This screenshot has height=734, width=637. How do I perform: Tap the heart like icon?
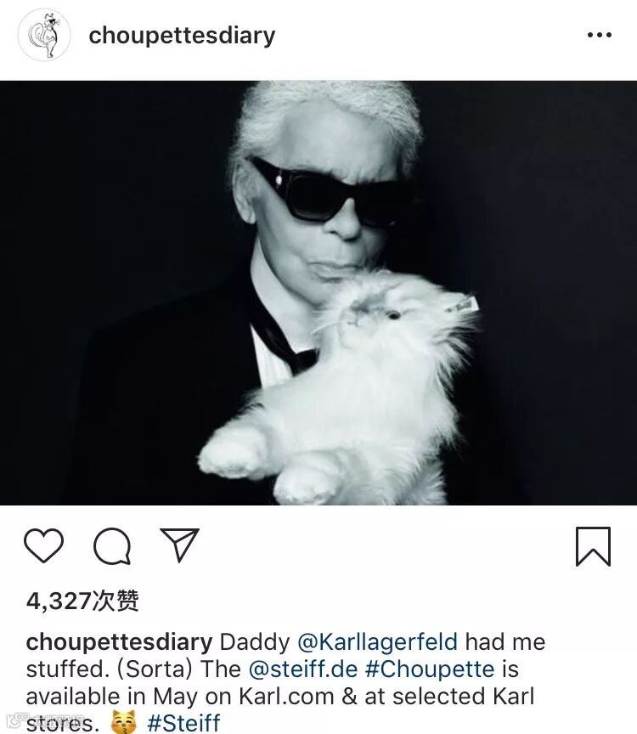click(43, 545)
